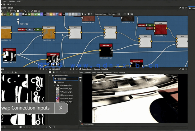Click the info 'i' icon in 2D view toolbar
The image size is (195, 131).
coord(13,72)
